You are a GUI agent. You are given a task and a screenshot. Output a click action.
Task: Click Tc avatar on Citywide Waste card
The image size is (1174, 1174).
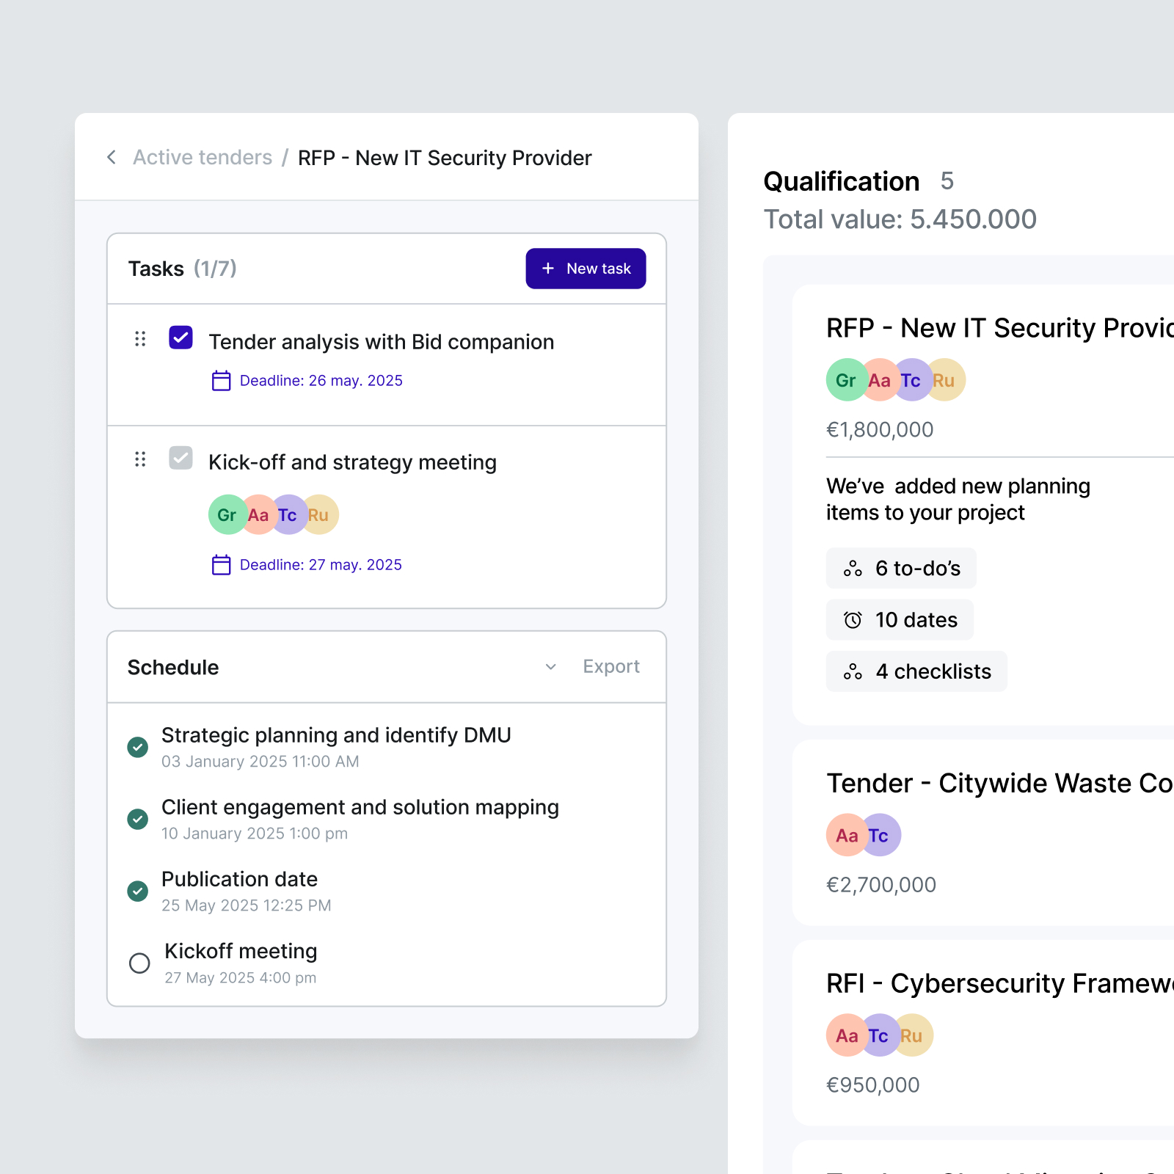pos(880,835)
